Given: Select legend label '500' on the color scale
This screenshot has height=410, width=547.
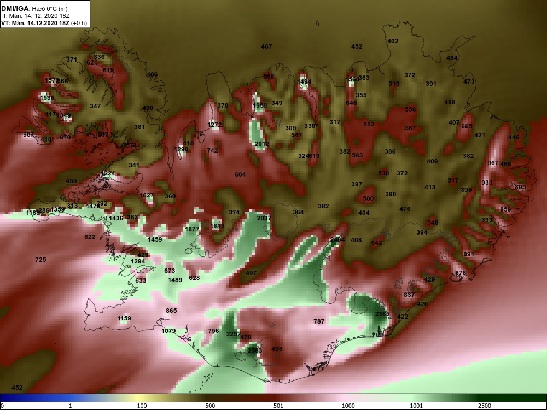Looking at the screenshot, I should (x=210, y=406).
